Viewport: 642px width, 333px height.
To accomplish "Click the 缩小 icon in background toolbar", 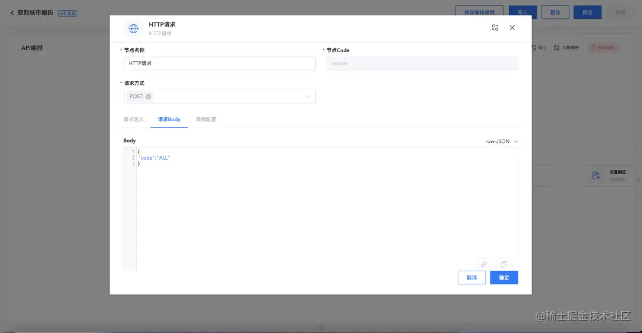I will pos(533,48).
